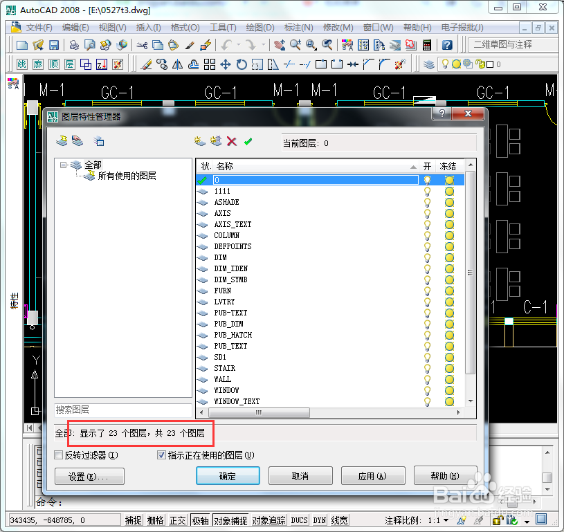
Task: Click the New Group Filter icon
Action: click(78, 141)
